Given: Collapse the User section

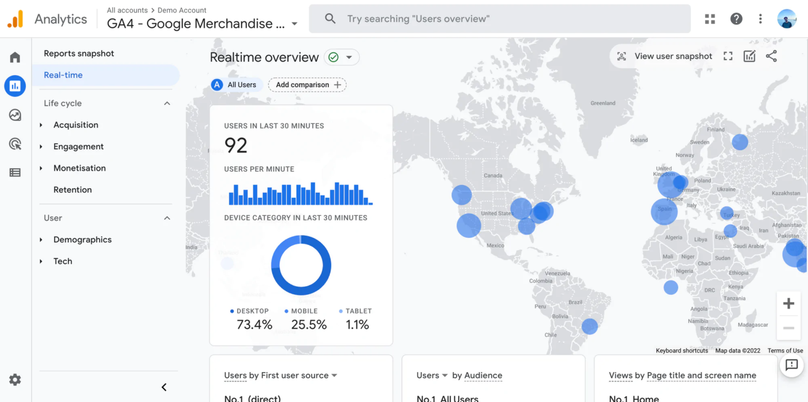Looking at the screenshot, I should pos(167,218).
